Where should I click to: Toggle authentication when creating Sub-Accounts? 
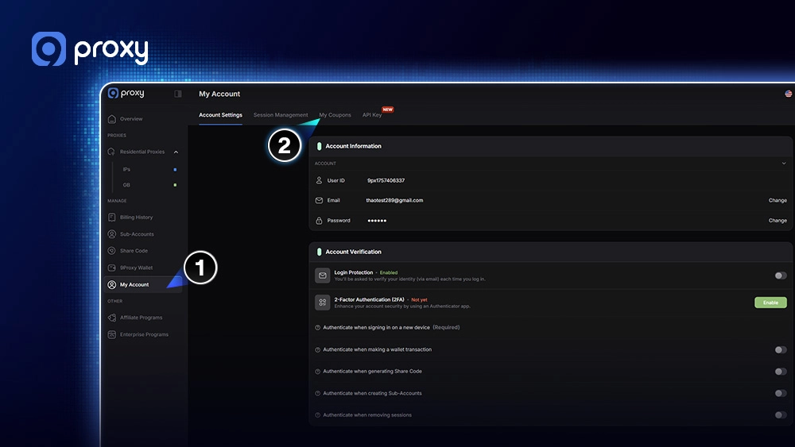coord(780,393)
